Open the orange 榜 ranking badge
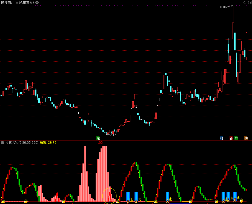 point(246,138)
